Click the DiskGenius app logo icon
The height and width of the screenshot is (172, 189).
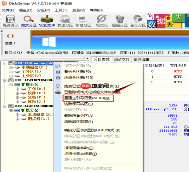coord(5,4)
